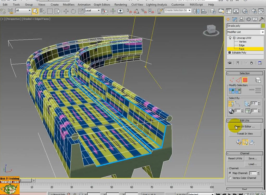266x195 pixels.
Task: Switch to Vertex selection mode icon
Action: (232, 80)
